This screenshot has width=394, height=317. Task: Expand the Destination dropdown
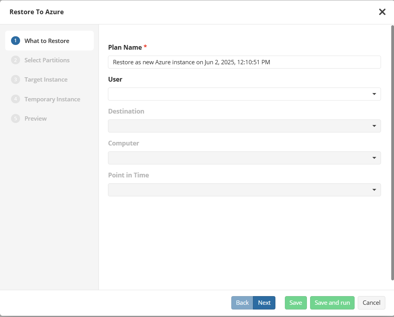[x=374, y=126]
